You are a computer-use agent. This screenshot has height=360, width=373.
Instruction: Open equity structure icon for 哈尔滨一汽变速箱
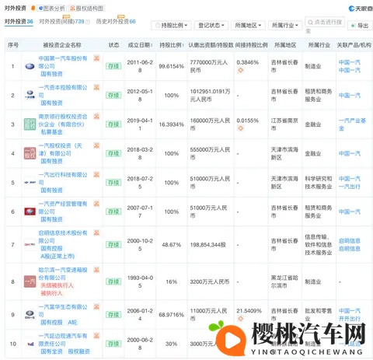tap(96, 270)
